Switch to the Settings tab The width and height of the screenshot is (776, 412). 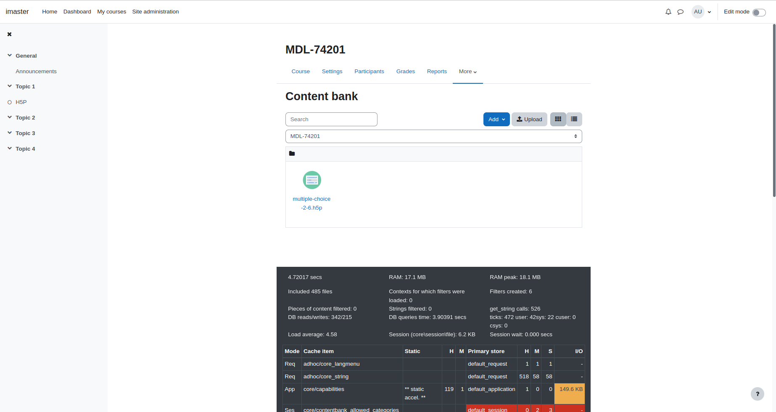coord(332,72)
